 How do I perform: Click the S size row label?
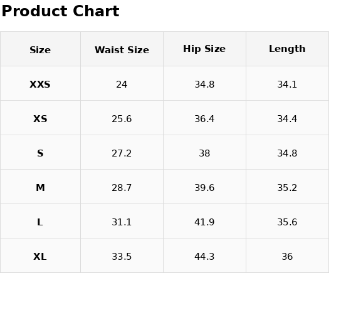(x=40, y=152)
